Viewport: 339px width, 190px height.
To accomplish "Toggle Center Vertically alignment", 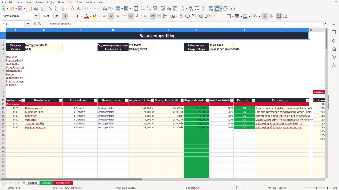I will (x=131, y=16).
